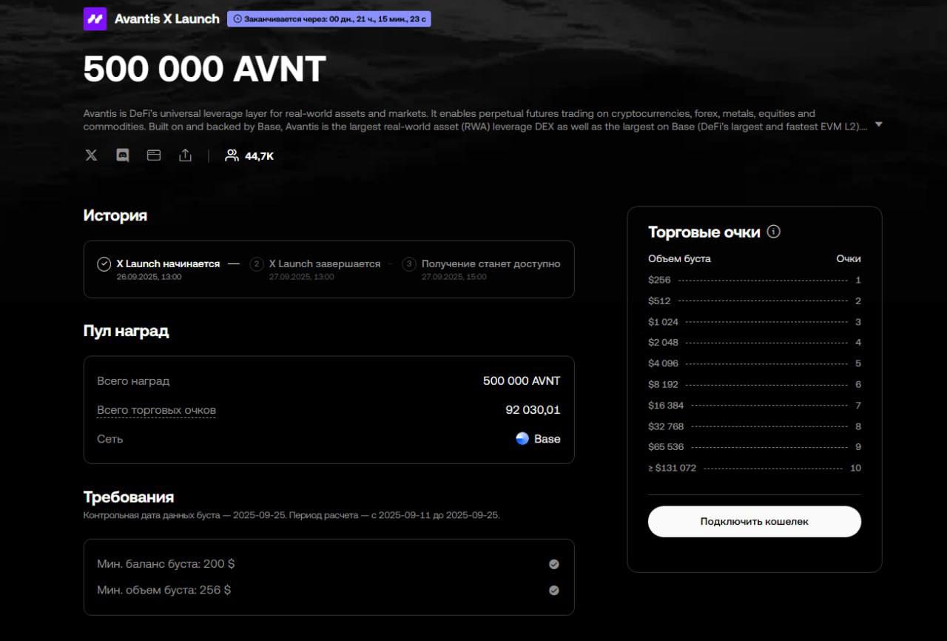The image size is (947, 641).
Task: Select the Получение станет доступно step
Action: (x=490, y=264)
